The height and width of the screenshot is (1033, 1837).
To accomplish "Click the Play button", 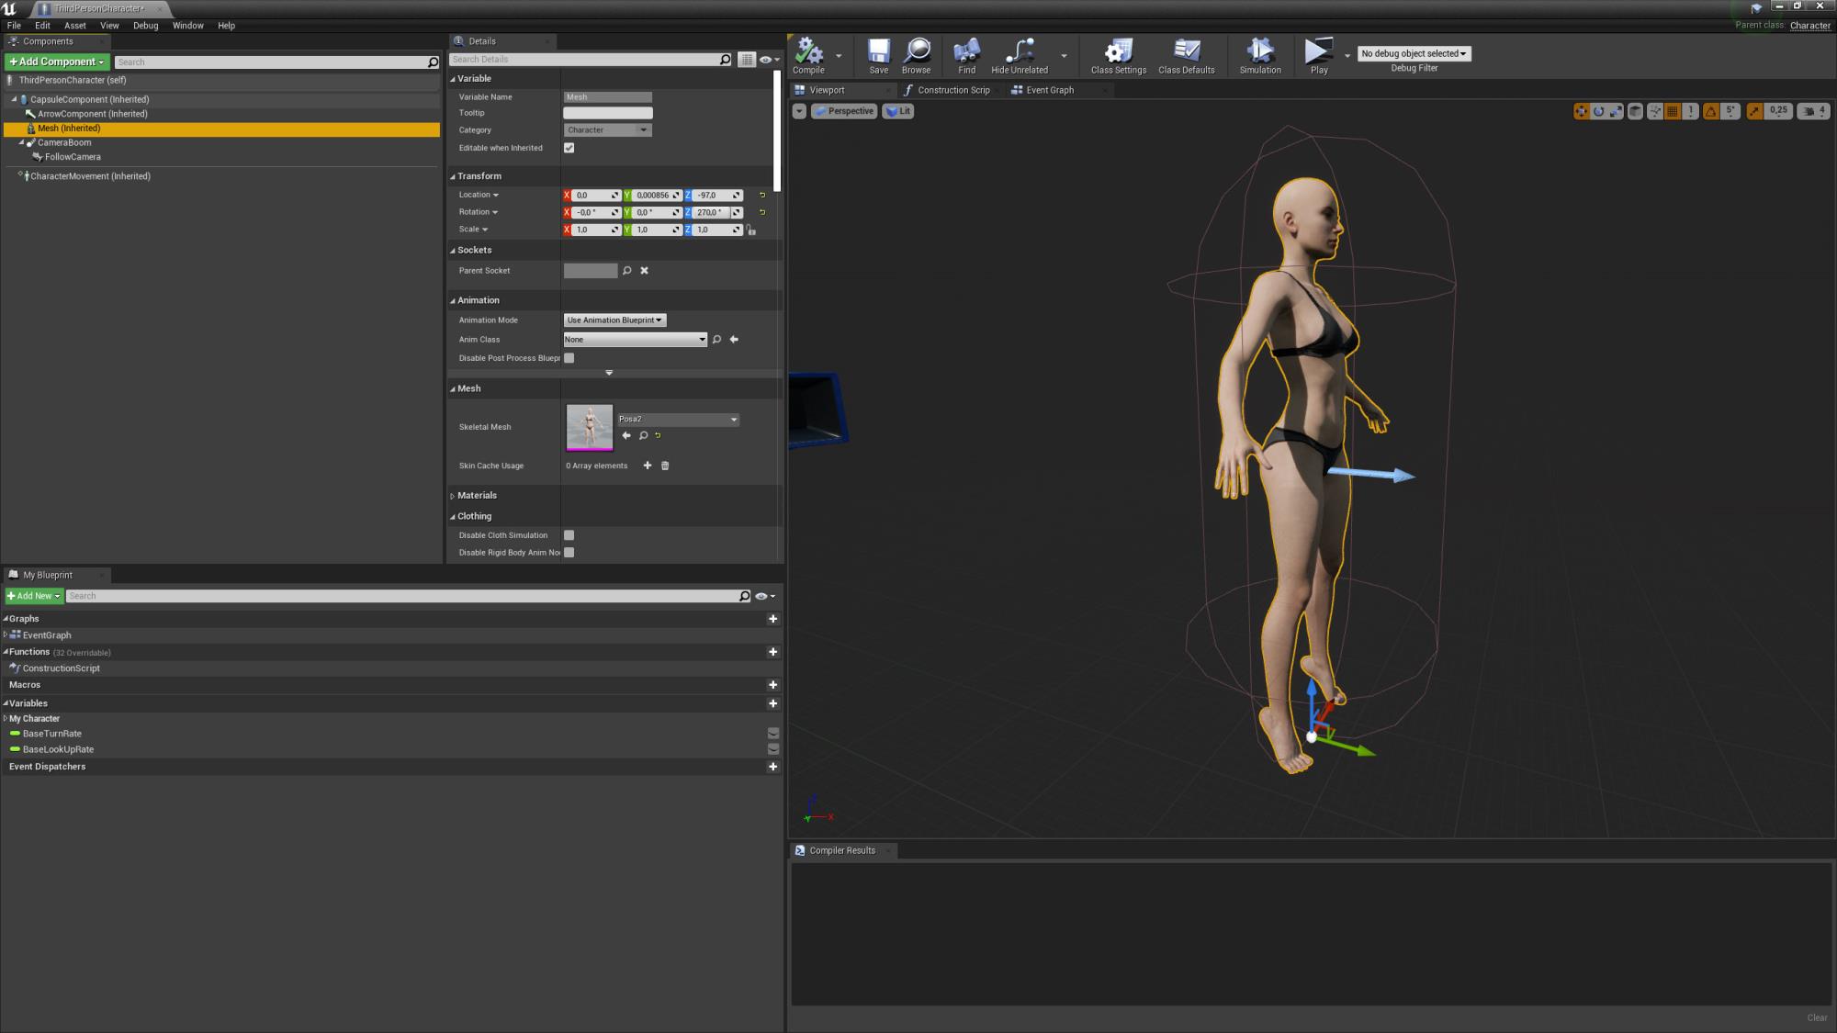I will point(1319,55).
